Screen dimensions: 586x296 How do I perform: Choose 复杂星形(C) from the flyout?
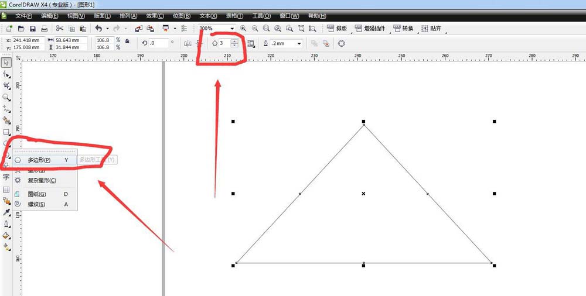(x=45, y=180)
